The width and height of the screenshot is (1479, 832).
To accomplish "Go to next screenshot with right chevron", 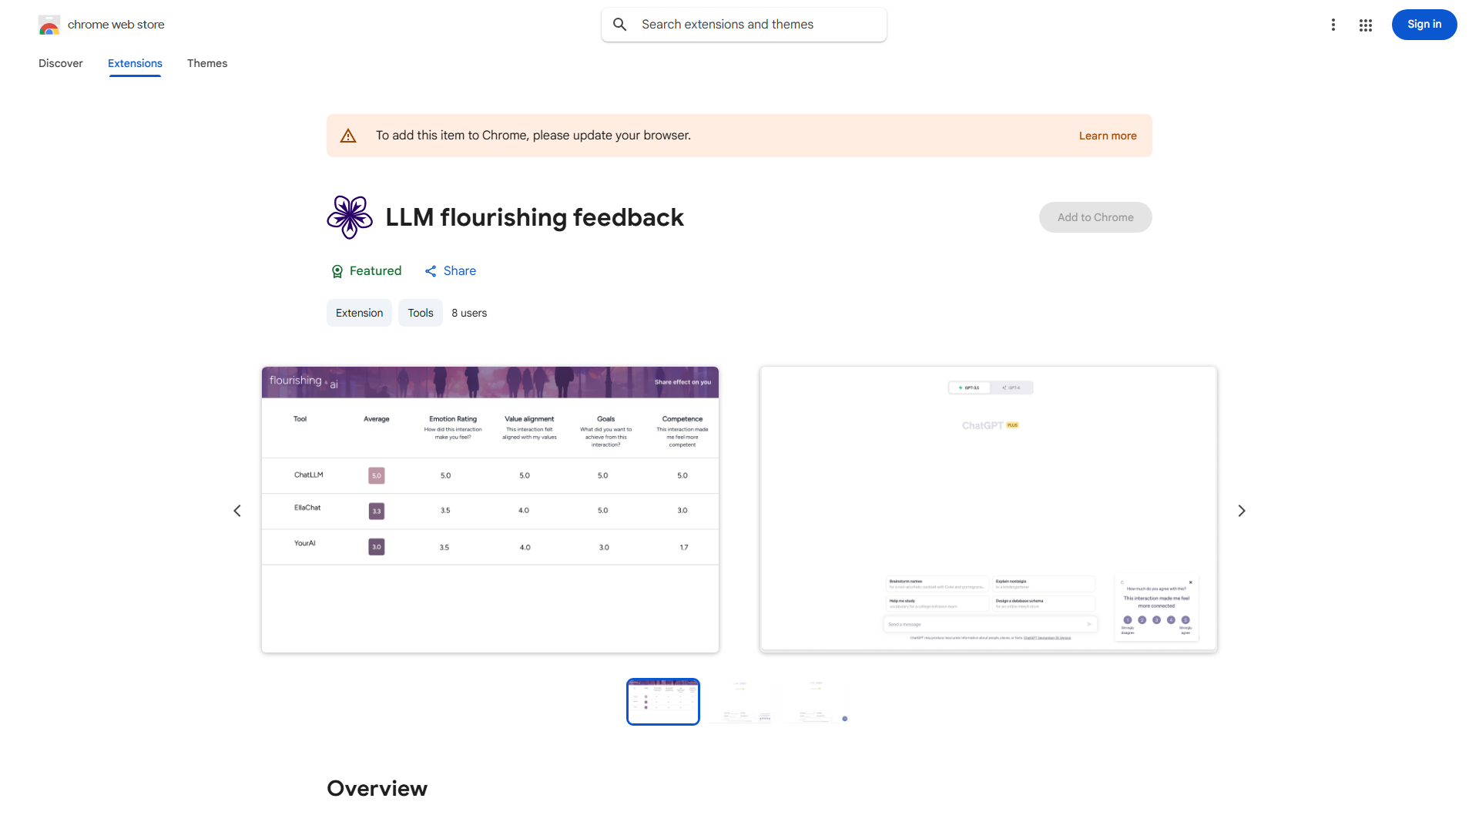I will (x=1241, y=511).
